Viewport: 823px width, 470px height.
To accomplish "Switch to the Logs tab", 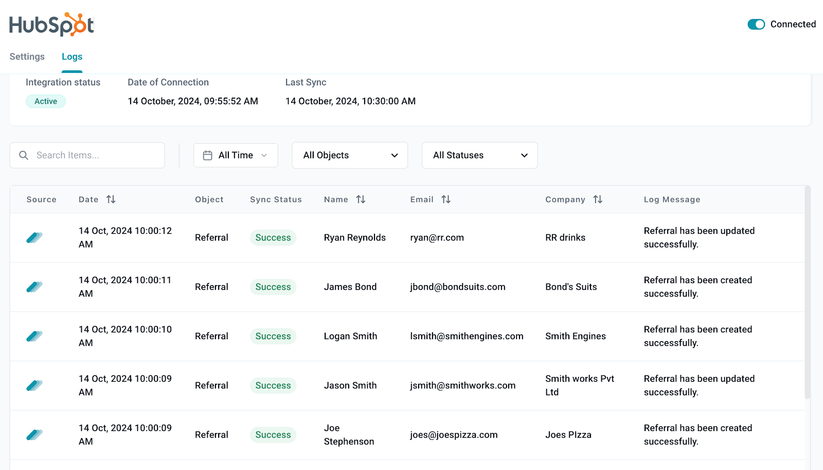I will click(72, 57).
